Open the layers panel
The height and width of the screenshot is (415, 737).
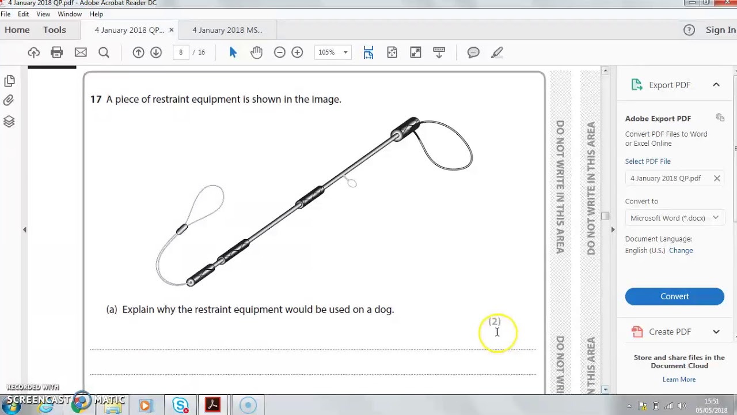tap(9, 121)
